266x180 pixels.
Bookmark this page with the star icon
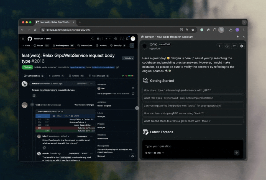pyautogui.click(x=193, y=30)
